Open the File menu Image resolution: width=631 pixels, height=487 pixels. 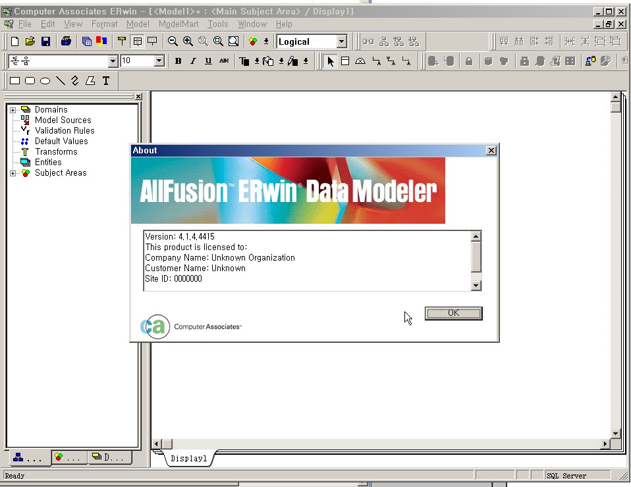24,24
